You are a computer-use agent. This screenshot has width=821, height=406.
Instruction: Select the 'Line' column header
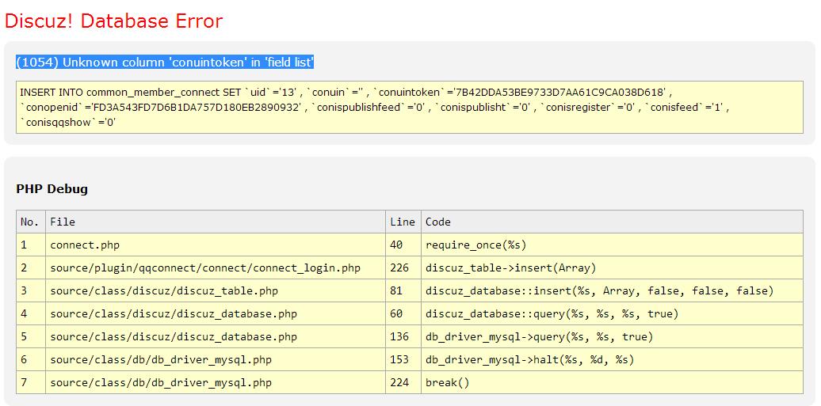tap(403, 222)
